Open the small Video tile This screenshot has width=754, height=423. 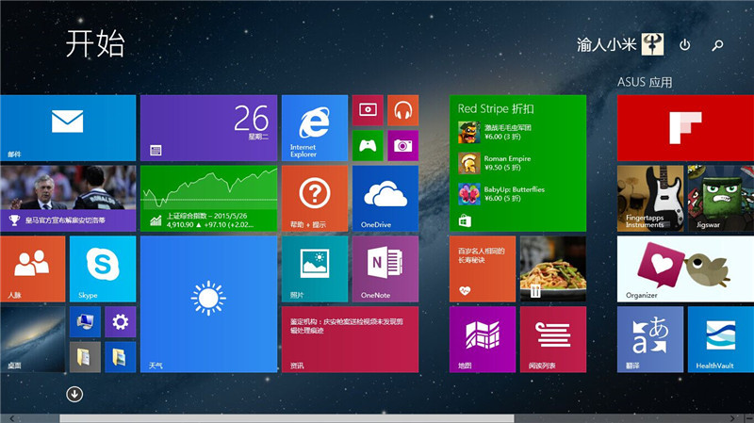367,110
